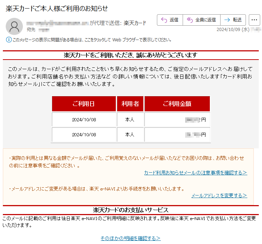Click the Reply (返信) button

pyautogui.click(x=170, y=20)
